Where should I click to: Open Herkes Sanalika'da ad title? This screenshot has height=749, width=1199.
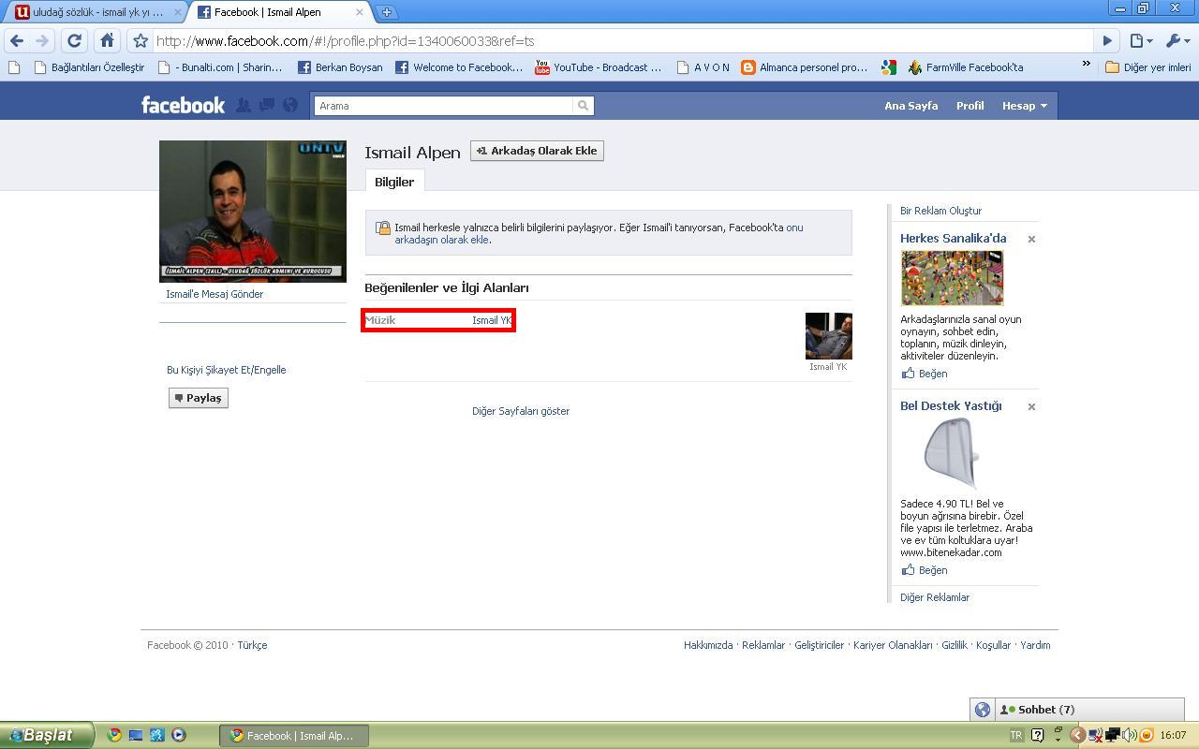pyautogui.click(x=953, y=238)
